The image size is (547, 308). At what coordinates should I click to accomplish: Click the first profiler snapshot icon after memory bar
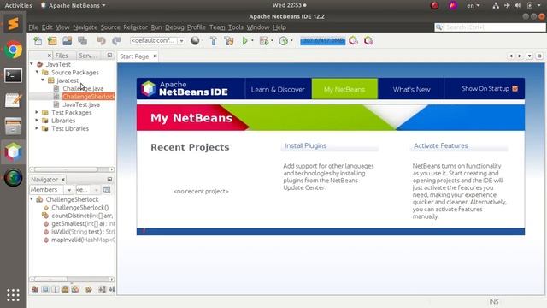pos(353,41)
